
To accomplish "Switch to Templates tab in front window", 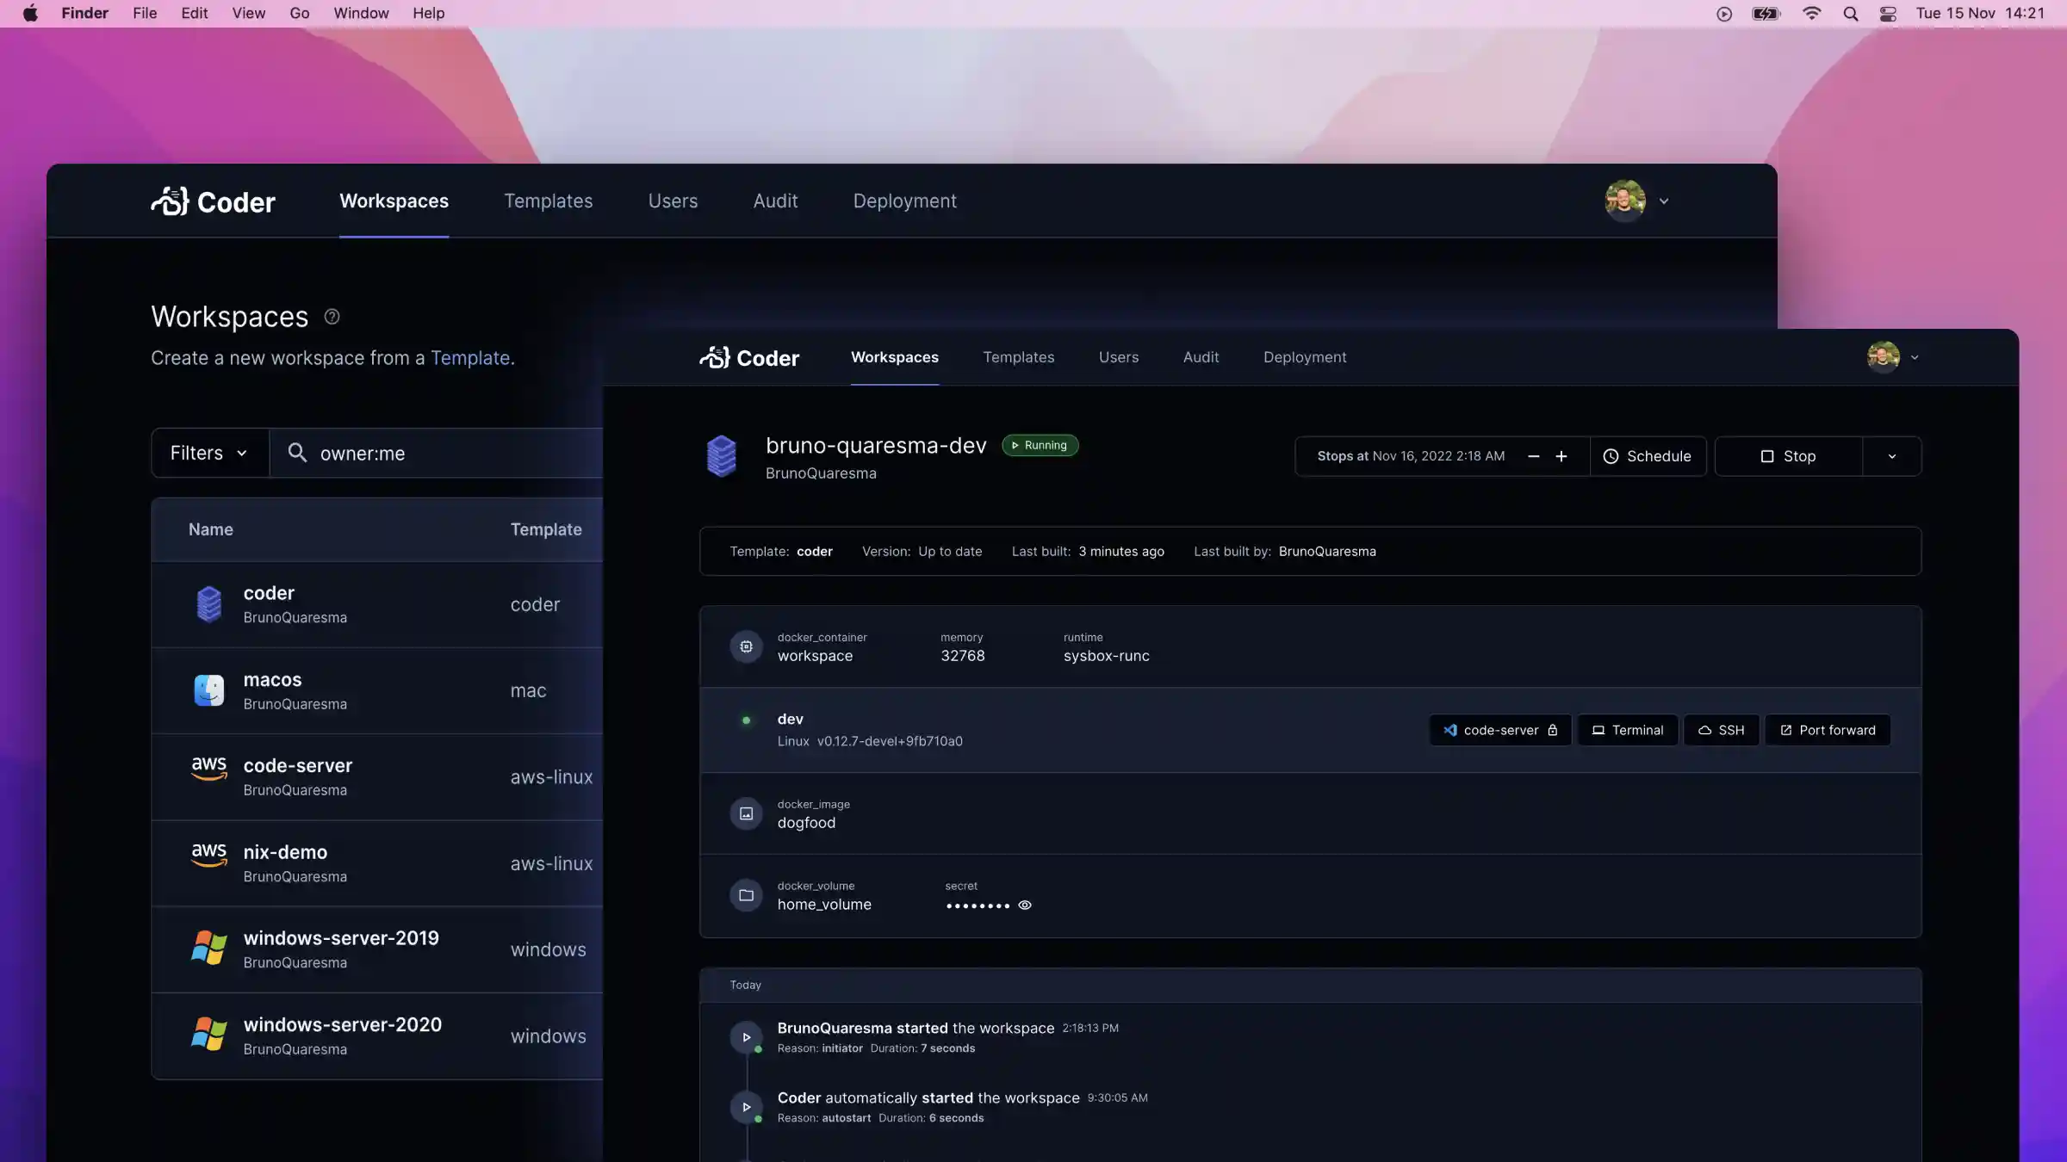I will tap(1018, 357).
